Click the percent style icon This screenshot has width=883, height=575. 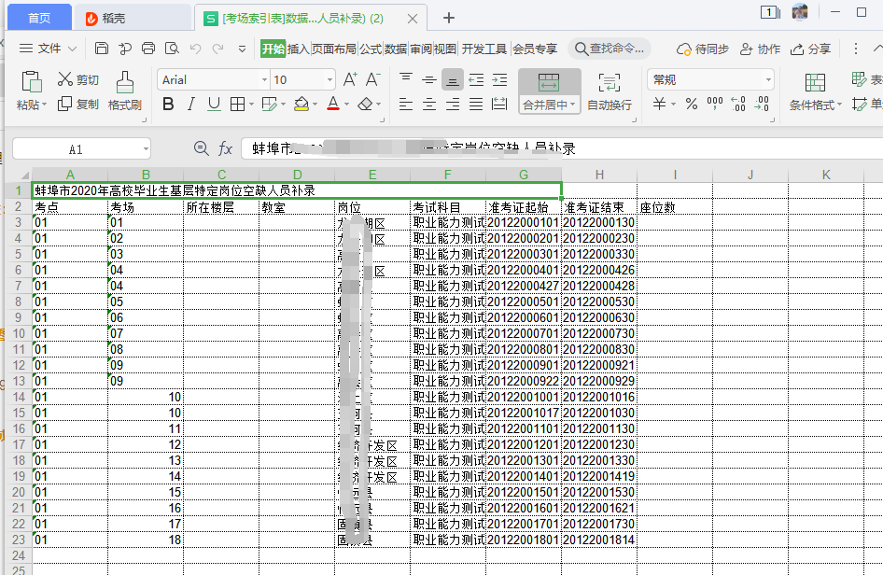691,105
